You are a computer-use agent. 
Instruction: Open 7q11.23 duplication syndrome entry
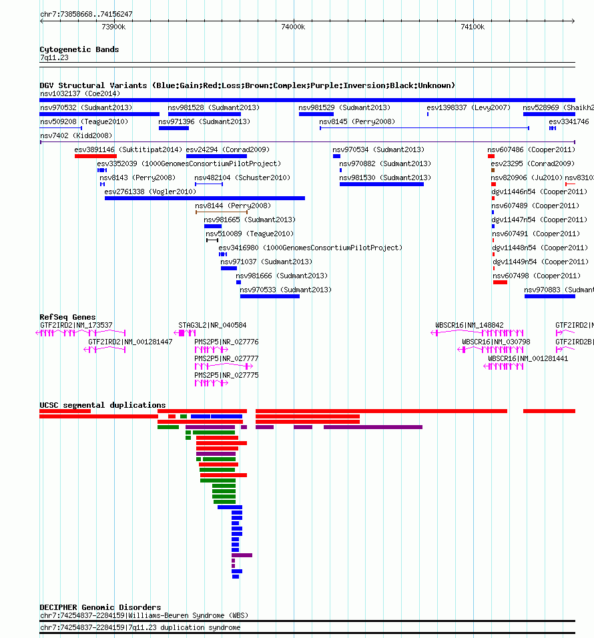307,633
